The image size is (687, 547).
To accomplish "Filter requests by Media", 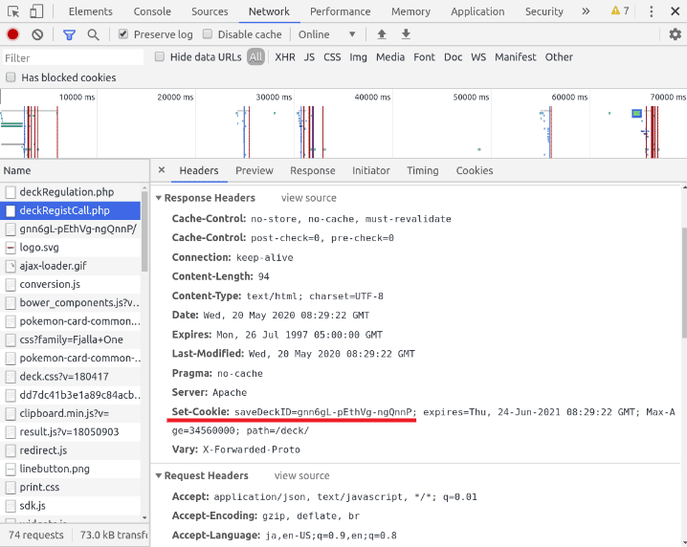I will (390, 57).
